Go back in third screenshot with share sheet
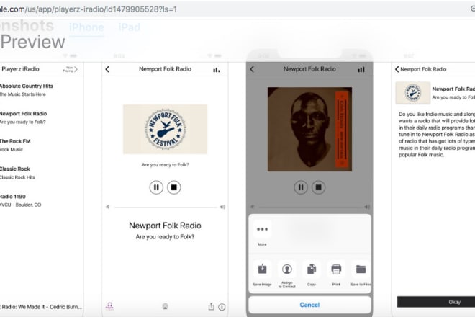This screenshot has height=317, width=475. [252, 69]
